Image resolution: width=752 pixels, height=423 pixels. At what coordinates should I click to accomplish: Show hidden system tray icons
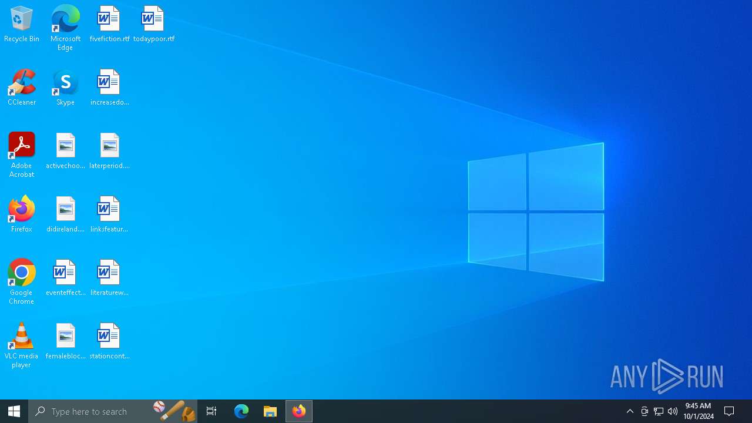[x=630, y=411]
